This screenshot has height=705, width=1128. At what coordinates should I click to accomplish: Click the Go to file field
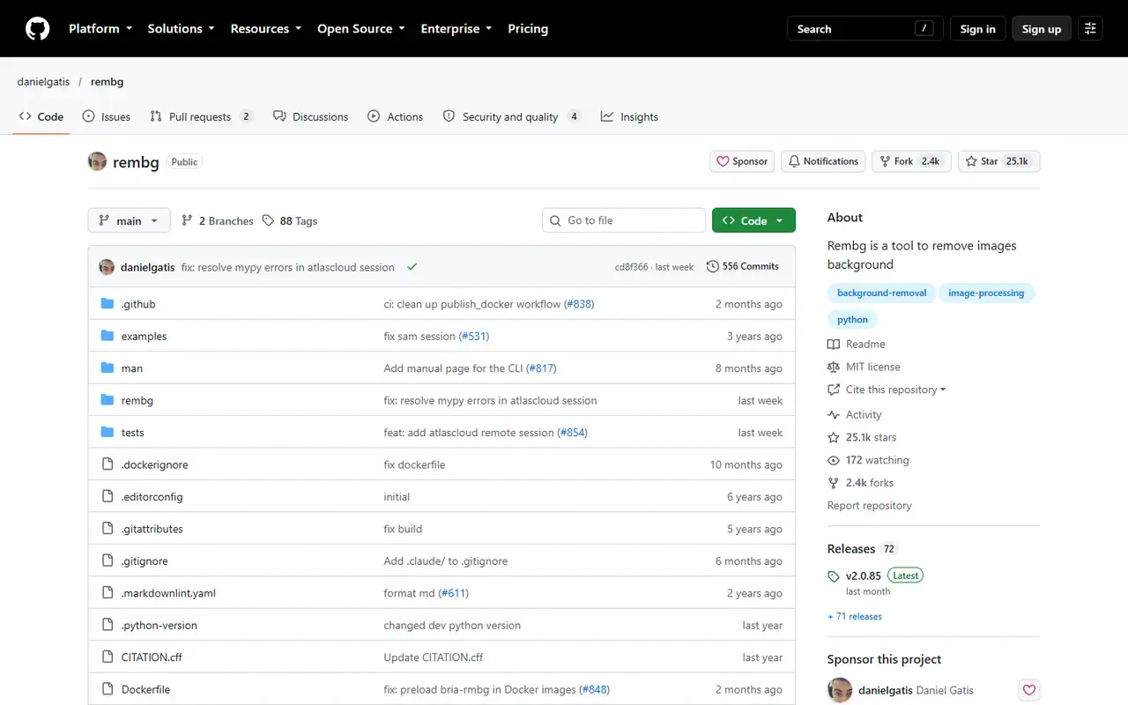pyautogui.click(x=624, y=220)
